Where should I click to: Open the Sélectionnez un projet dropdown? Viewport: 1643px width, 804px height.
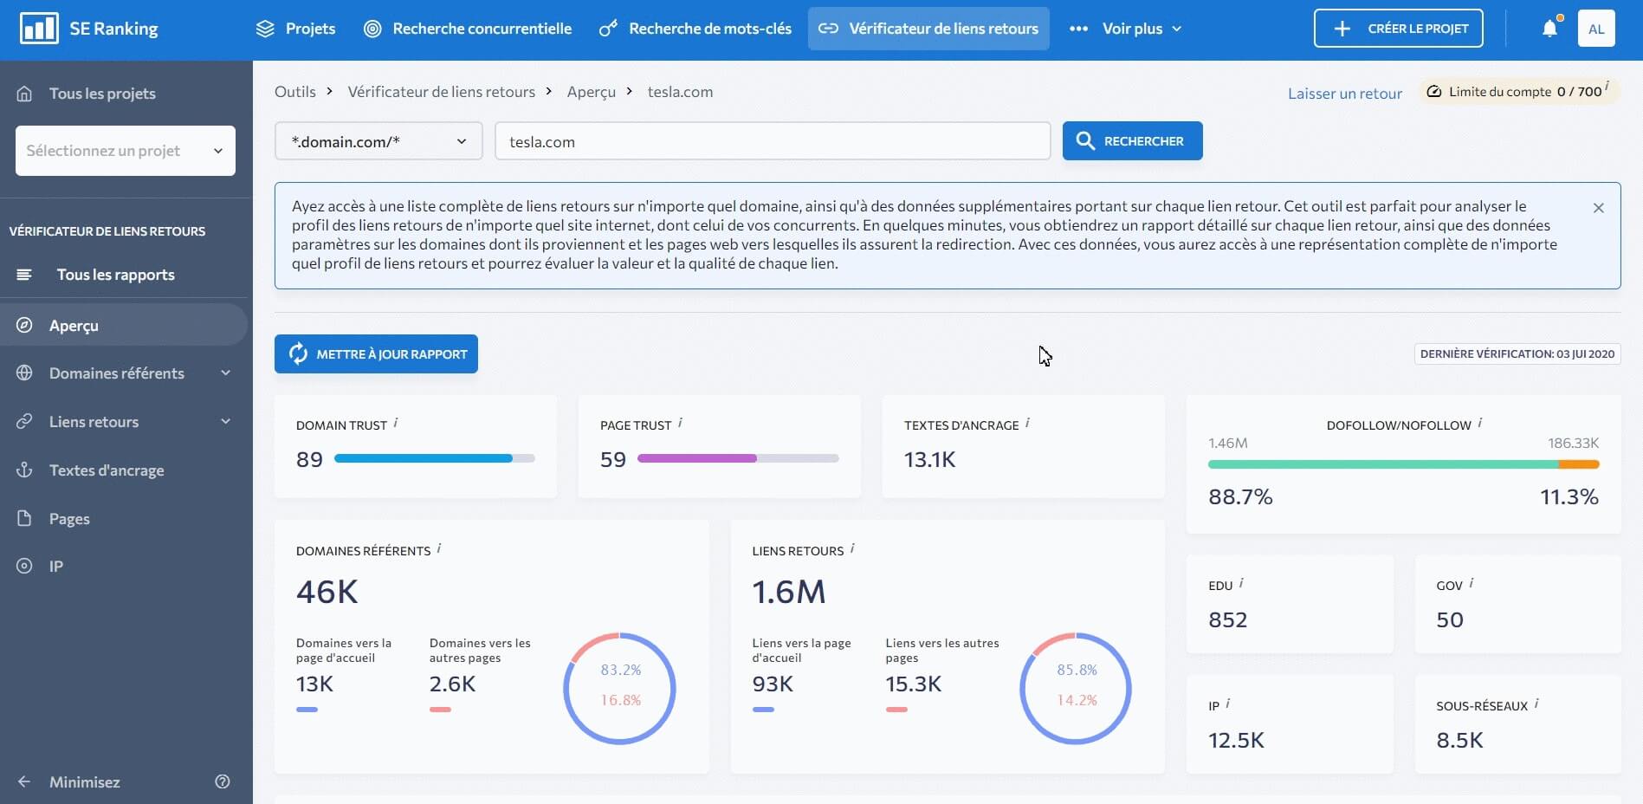click(126, 151)
